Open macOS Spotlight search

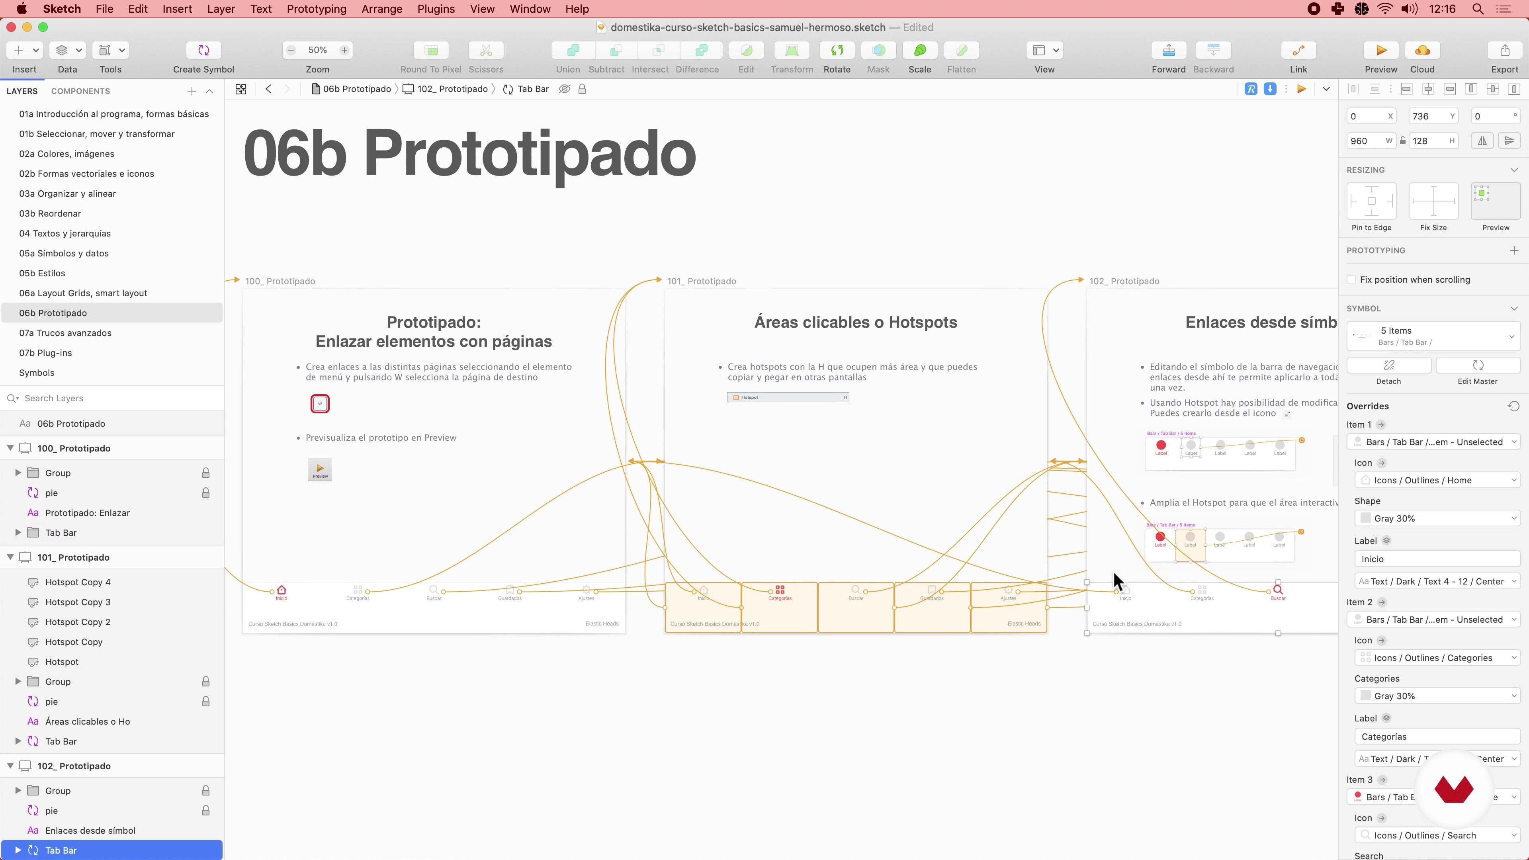pos(1478,9)
